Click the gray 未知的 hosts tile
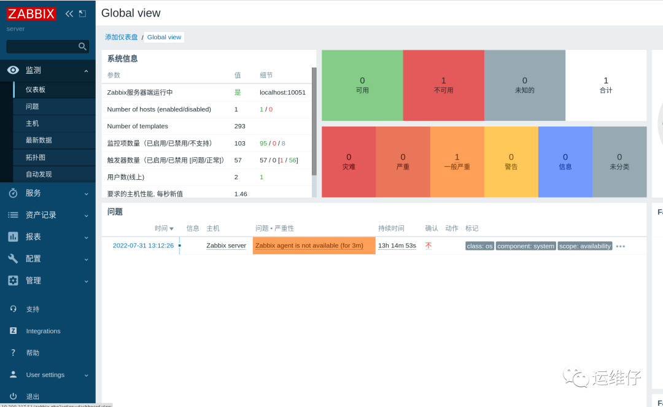Image resolution: width=663 pixels, height=407 pixels. 525,85
